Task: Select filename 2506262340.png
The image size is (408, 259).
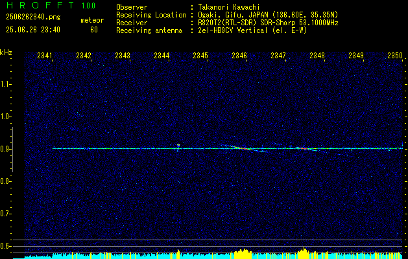Action: (33, 17)
